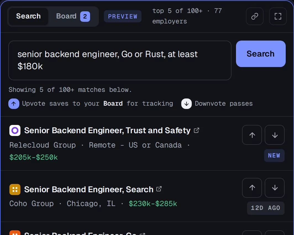Click the Coho Group company logo

click(x=15, y=189)
